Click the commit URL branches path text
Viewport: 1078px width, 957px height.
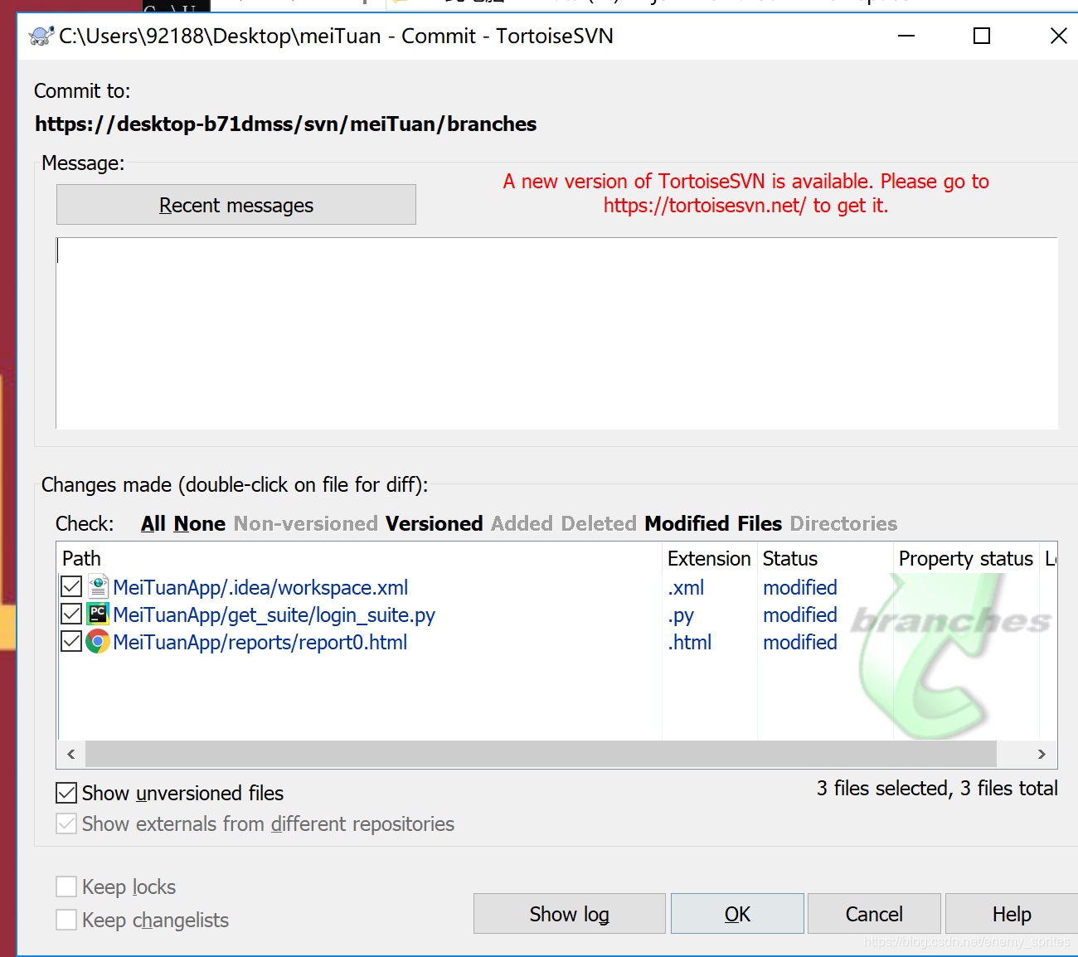coord(285,124)
